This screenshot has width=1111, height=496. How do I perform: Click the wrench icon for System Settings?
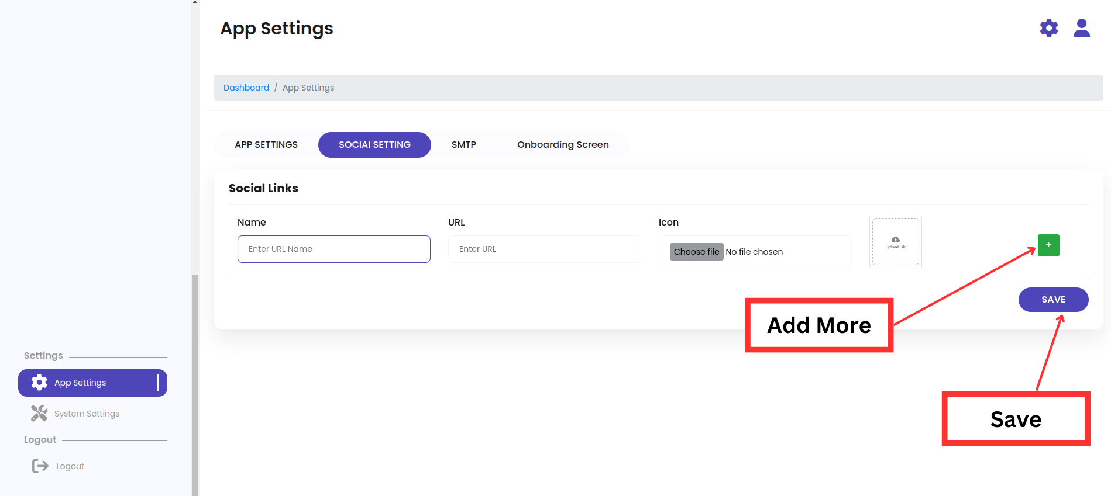click(39, 414)
